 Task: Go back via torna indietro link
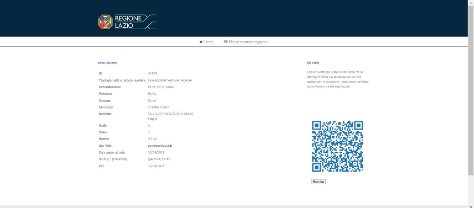[x=108, y=63]
